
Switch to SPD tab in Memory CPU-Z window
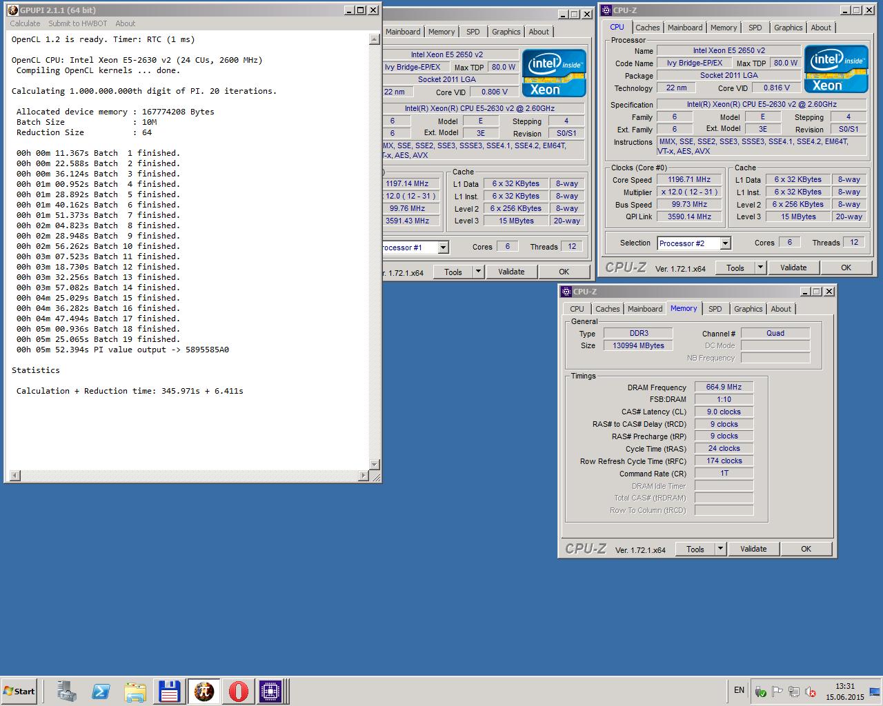[x=715, y=309]
